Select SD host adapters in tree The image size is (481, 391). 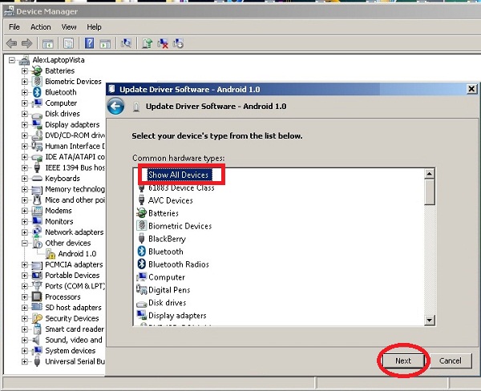[73, 308]
